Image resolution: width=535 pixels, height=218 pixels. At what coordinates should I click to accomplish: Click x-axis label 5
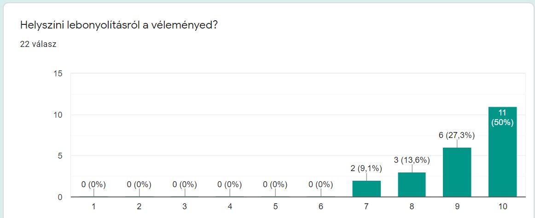point(275,206)
